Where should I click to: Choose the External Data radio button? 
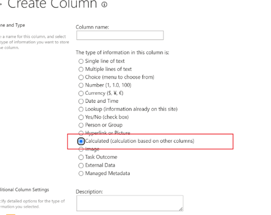(81, 165)
